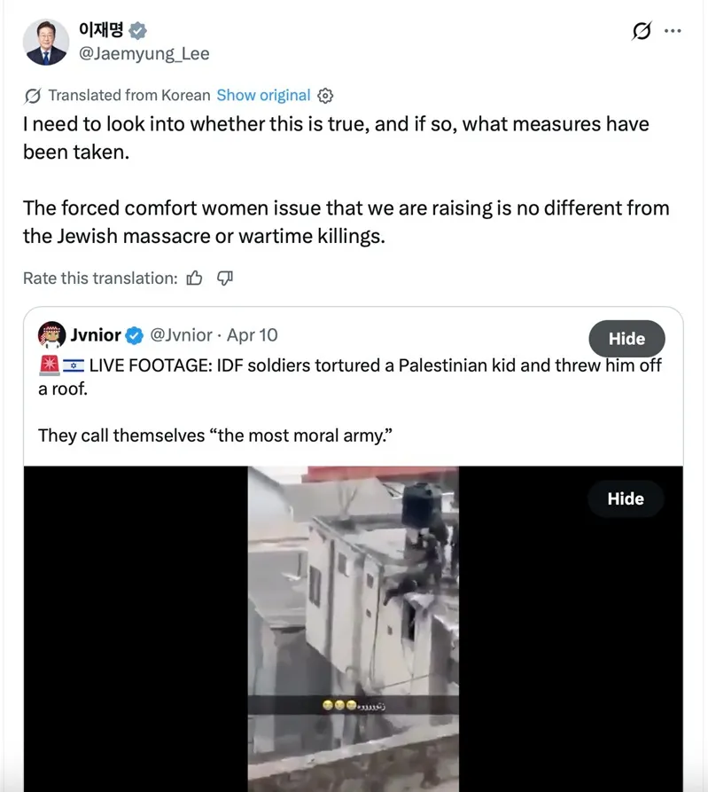Hide the quoted Jvnior post

[626, 339]
